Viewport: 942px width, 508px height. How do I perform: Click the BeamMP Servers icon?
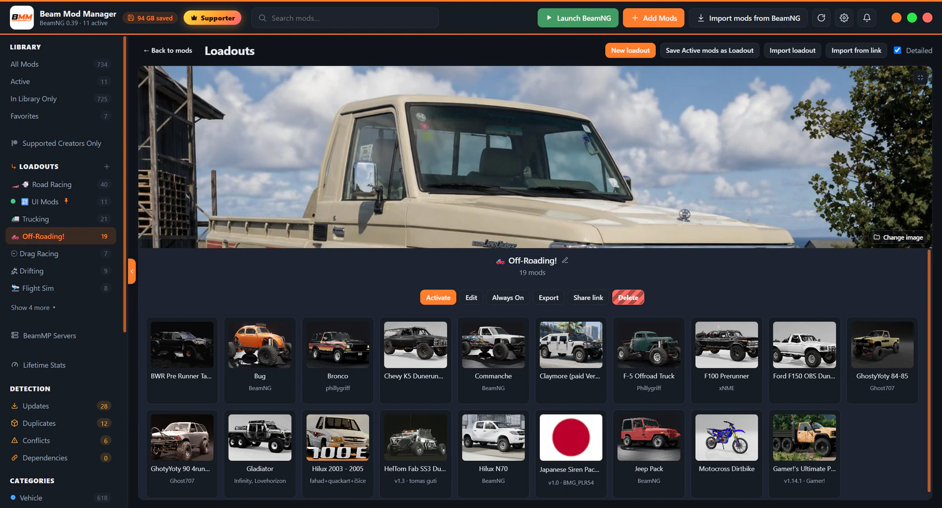pos(15,336)
